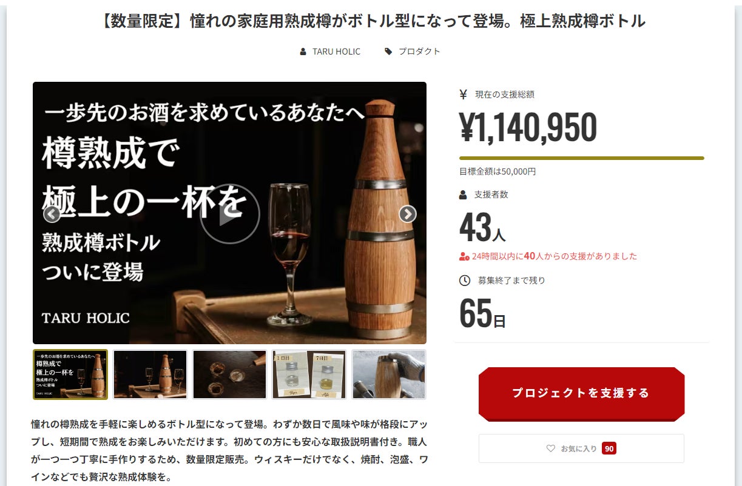Click the product tag icon
Viewport: 742px width, 486px height.
(x=388, y=52)
